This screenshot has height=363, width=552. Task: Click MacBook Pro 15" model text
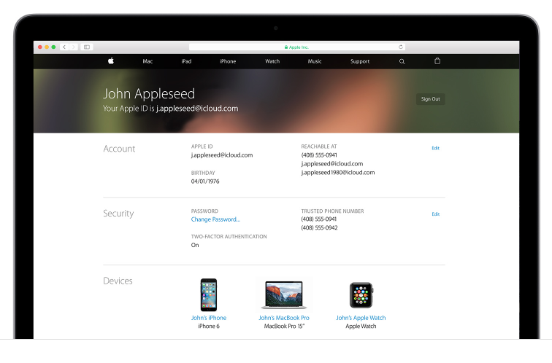tap(284, 326)
